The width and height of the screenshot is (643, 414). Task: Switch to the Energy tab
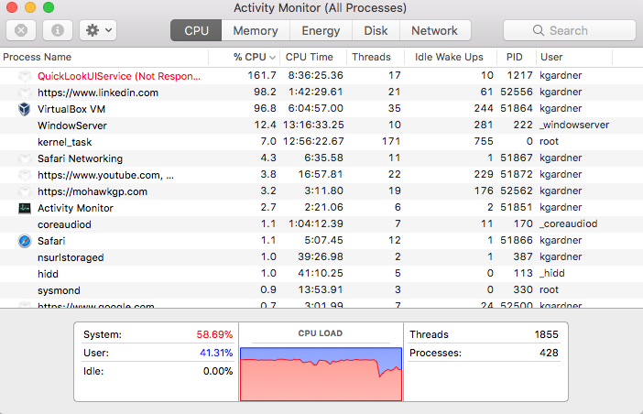point(321,30)
